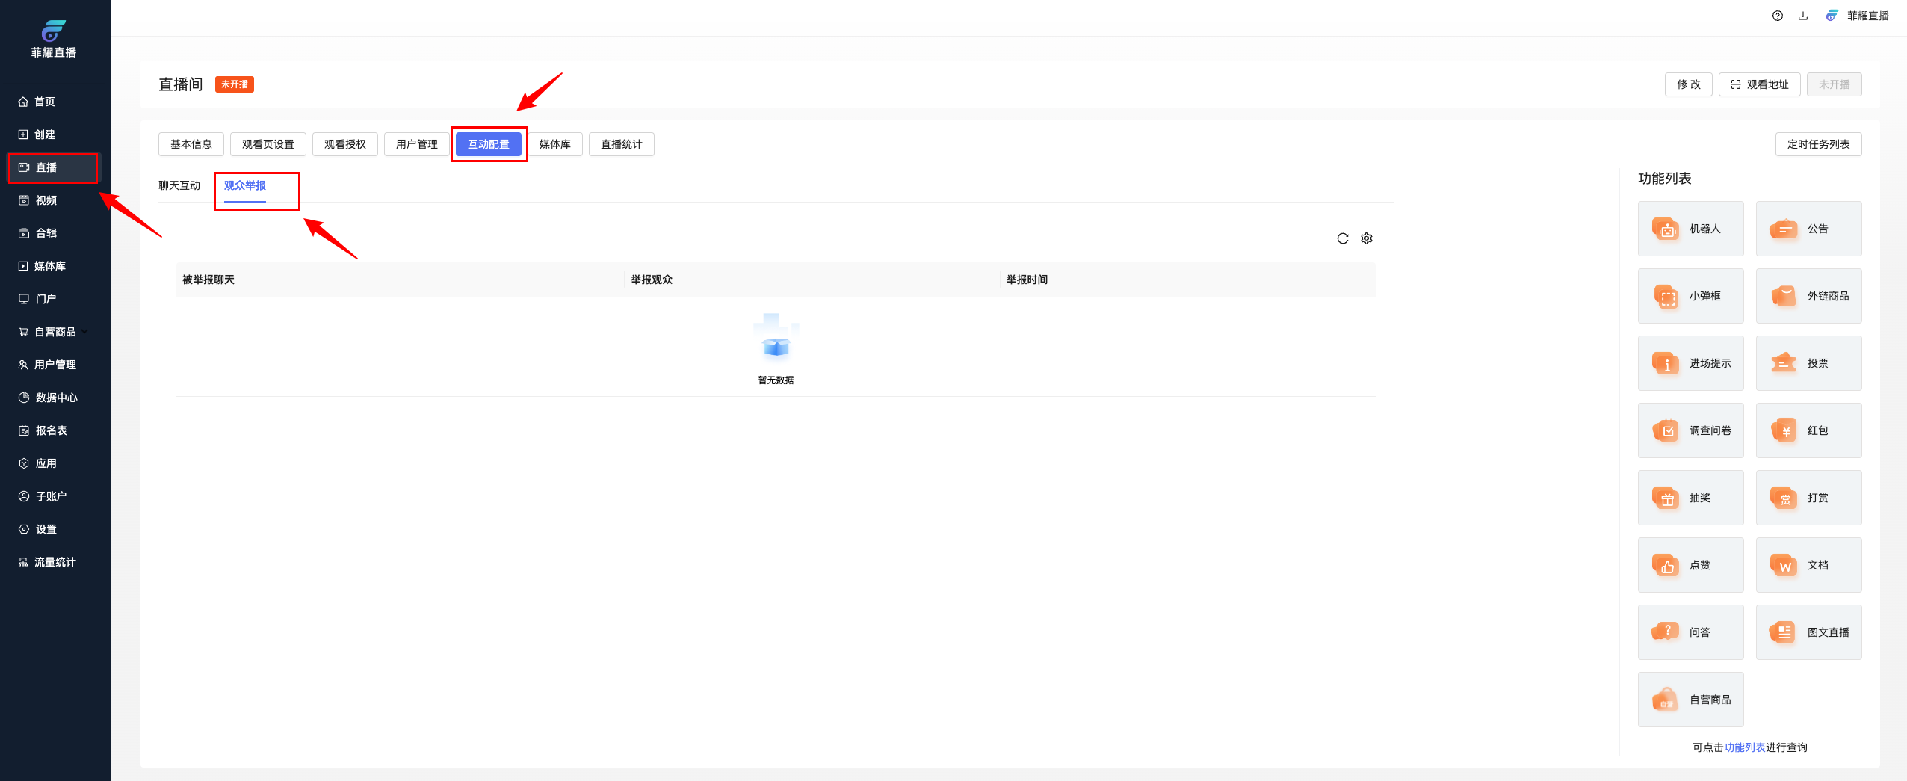Select the 图文直播 feature card
The height and width of the screenshot is (781, 1907).
1808,632
